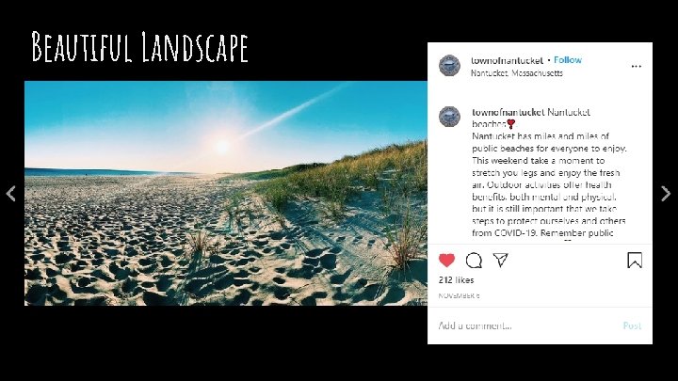This screenshot has width=678, height=381.
Task: Follow the townofnantucket account
Action: [x=568, y=60]
